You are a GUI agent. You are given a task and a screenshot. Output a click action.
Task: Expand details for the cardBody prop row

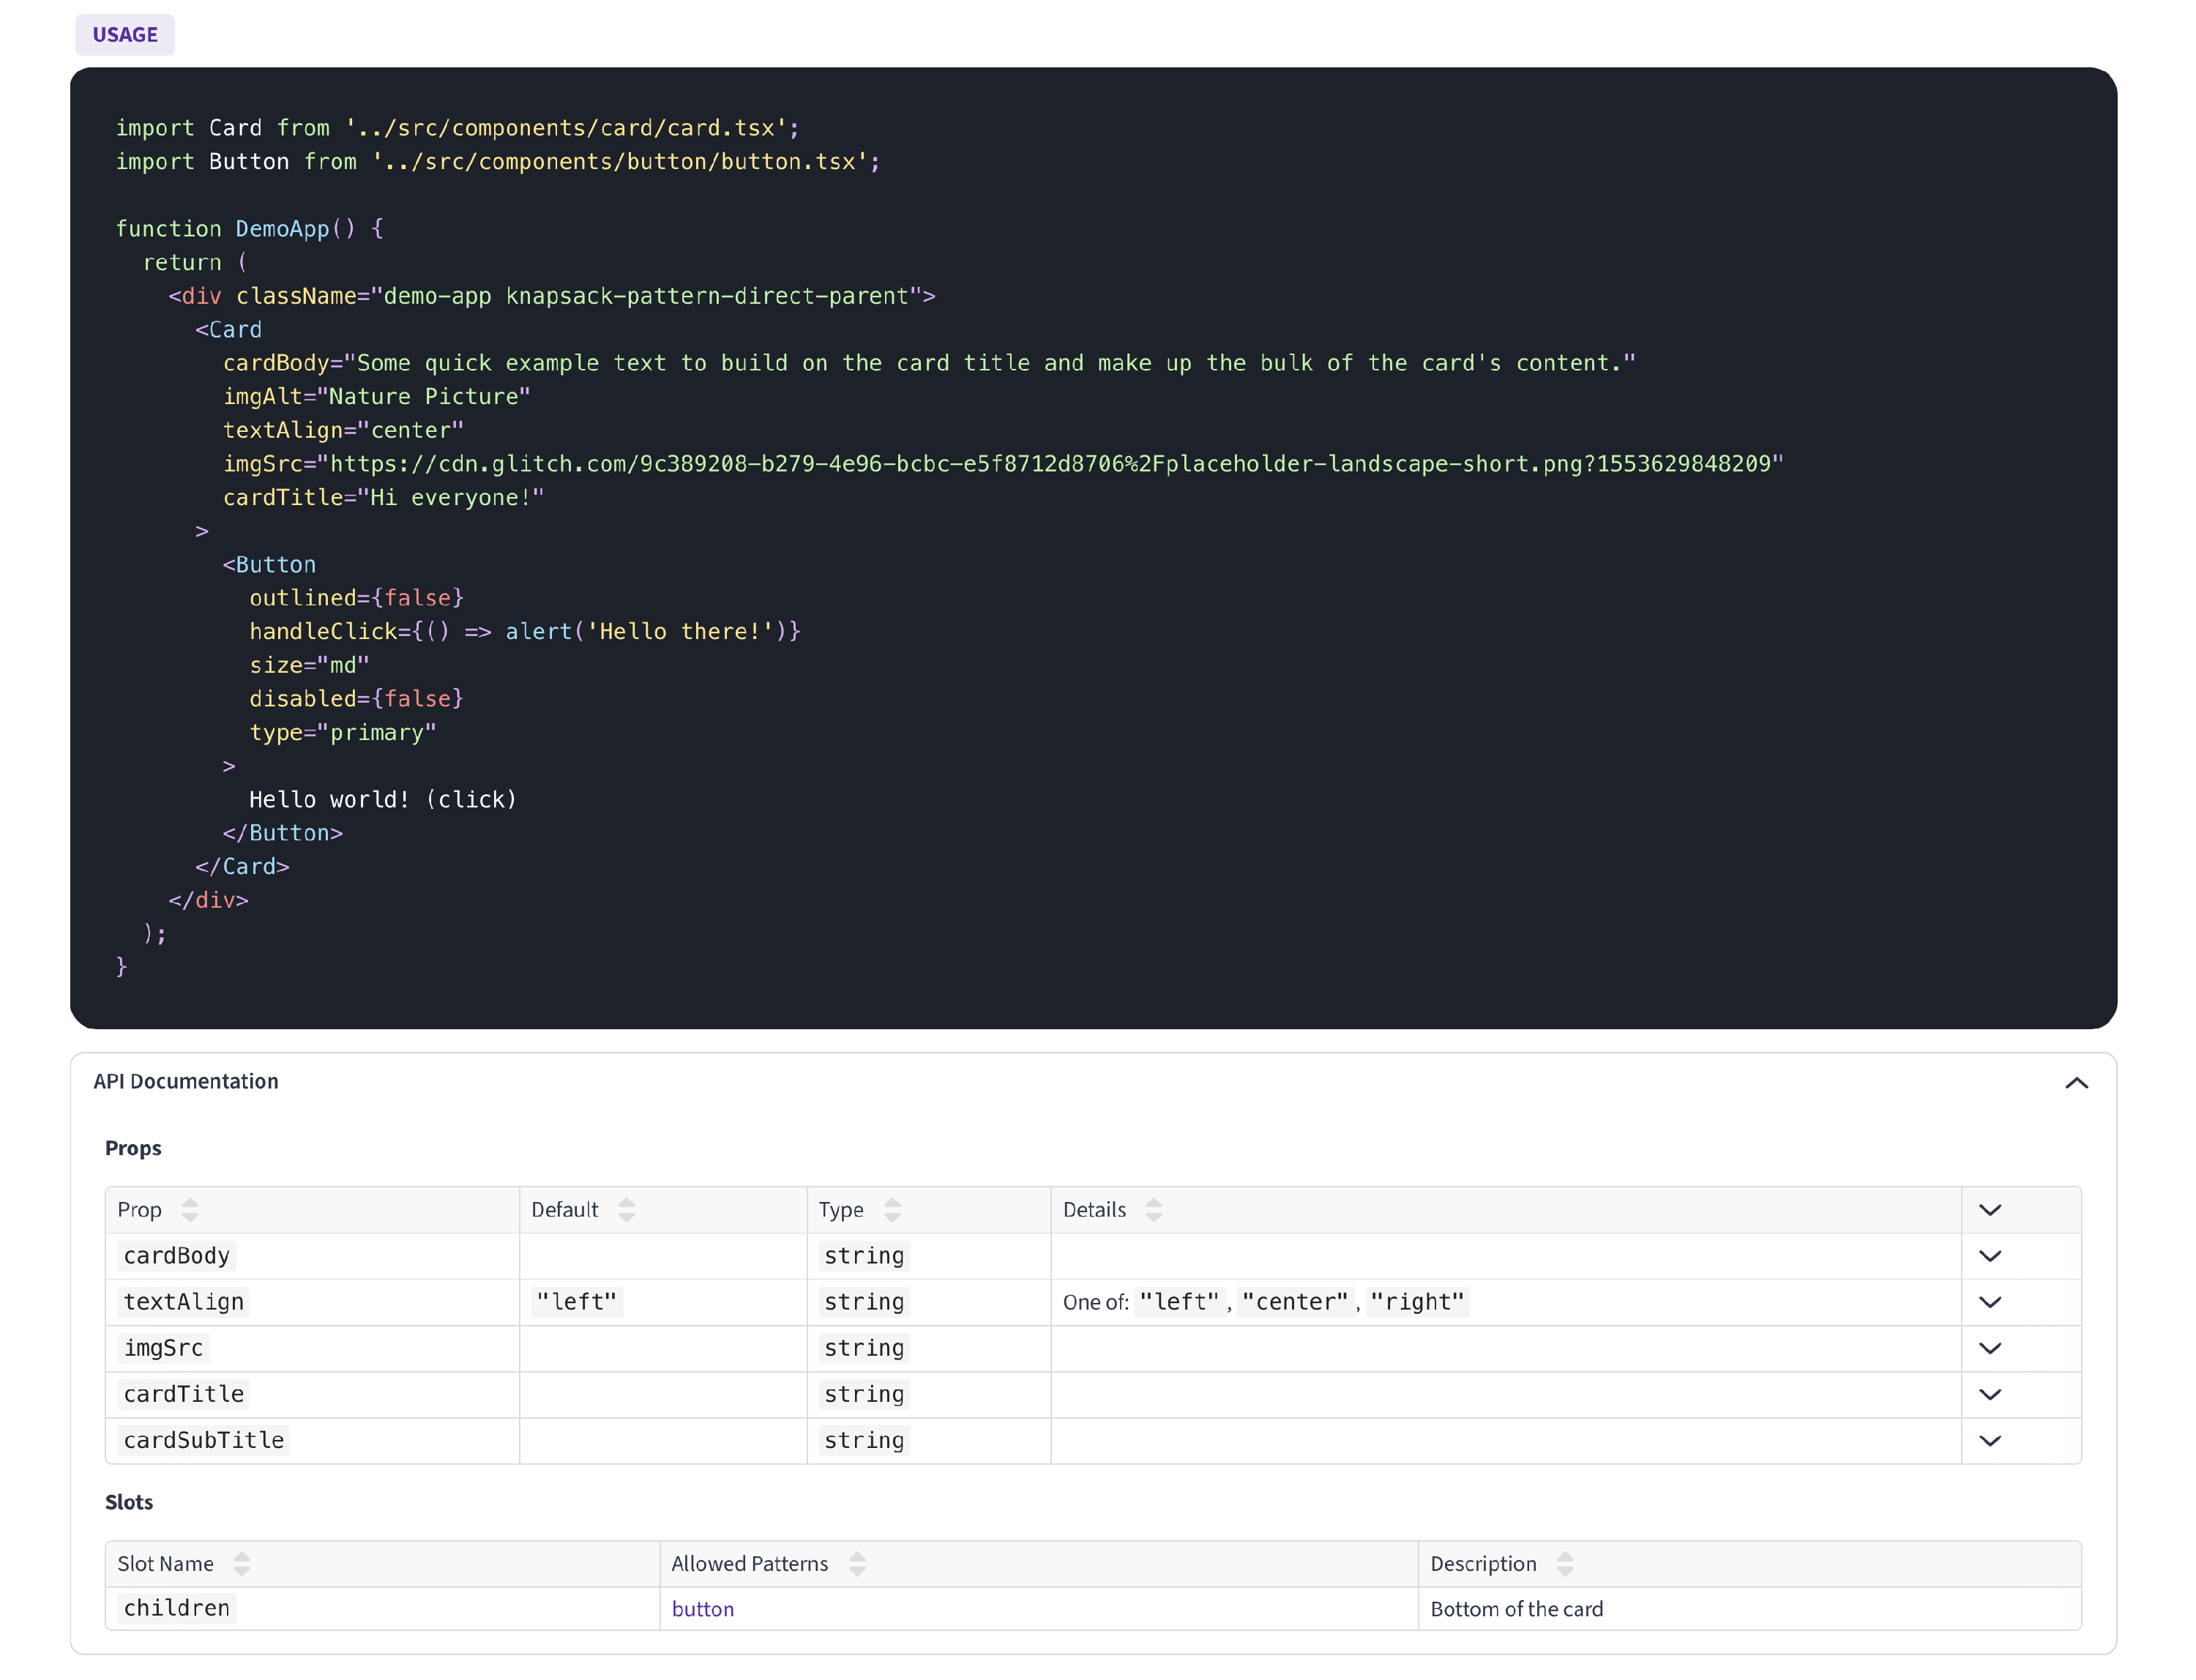(x=1991, y=1256)
